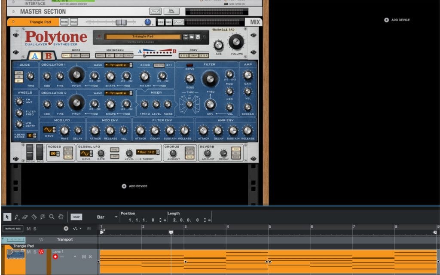Open the Bar snap value dropdown
Screen dimensions: 440x275
pos(116,217)
